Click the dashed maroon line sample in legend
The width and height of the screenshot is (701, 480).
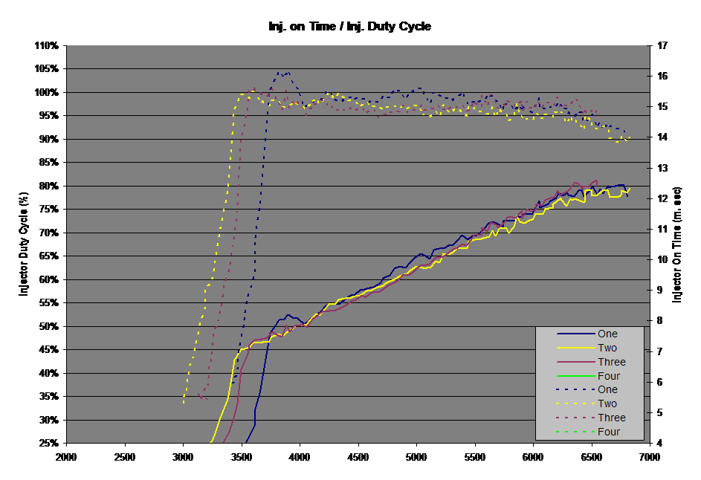pyautogui.click(x=566, y=418)
